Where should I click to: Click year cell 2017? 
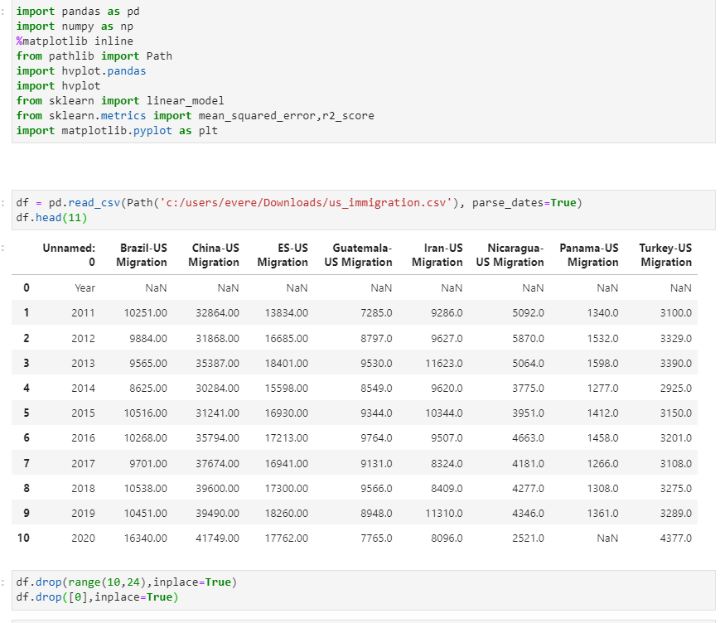click(x=83, y=463)
